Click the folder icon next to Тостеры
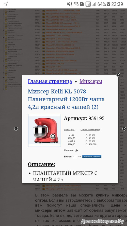Viewport: 127px width, 226px height. click(6, 42)
